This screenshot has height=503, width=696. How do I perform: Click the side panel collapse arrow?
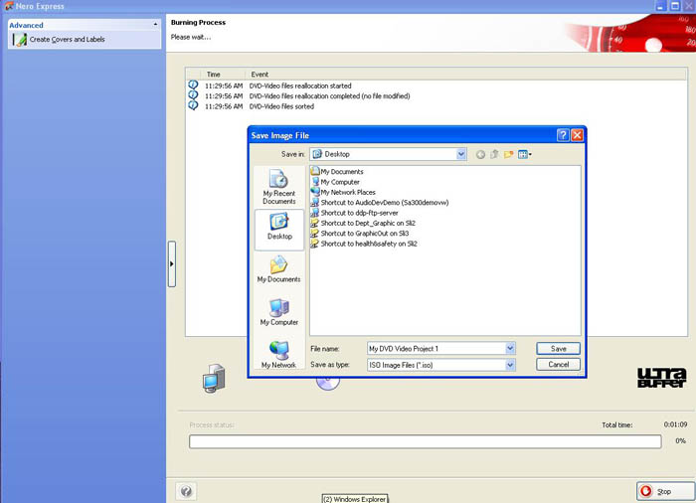172,263
